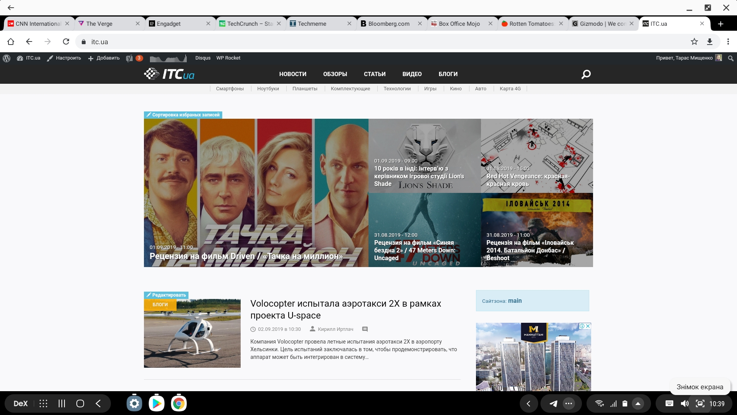The width and height of the screenshot is (737, 415).
Task: Close the Gizmodo tab
Action: pyautogui.click(x=631, y=24)
